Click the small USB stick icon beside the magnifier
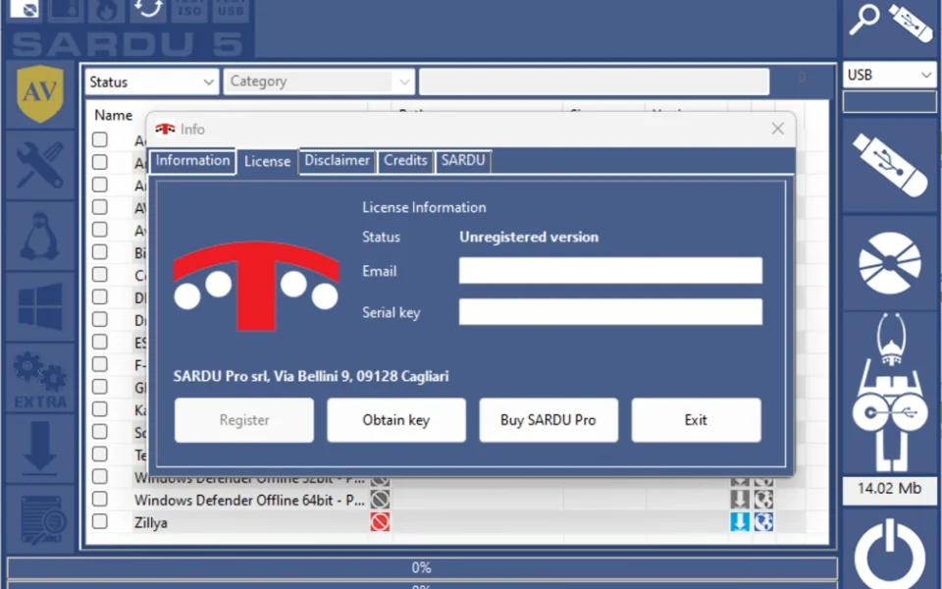 911,23
